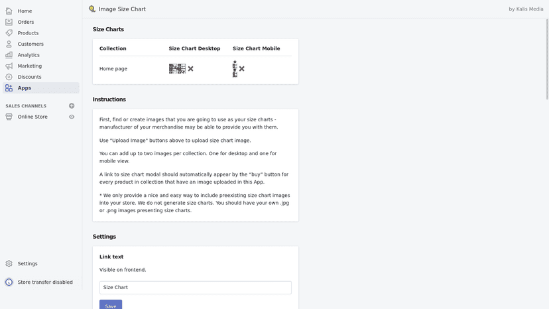Screen dimensions: 549x309
Task: Click the Size Chart Mobile column header
Action: (257, 48)
